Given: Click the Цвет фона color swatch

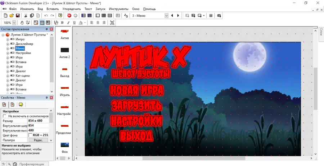Looking at the screenshot, I should click(30, 135).
